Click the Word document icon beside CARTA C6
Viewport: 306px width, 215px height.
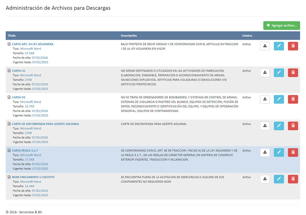pos(9,71)
